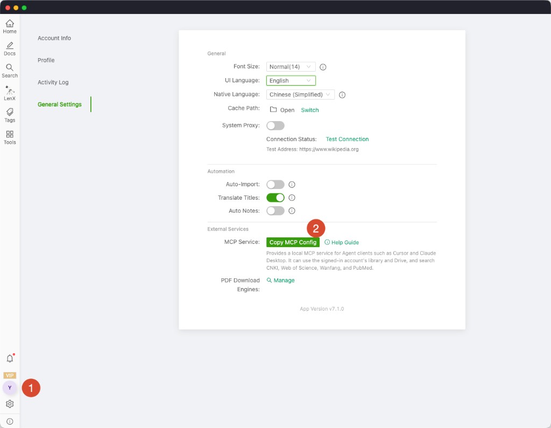551x428 pixels.
Task: Open the Home sidebar icon
Action: coord(10,27)
